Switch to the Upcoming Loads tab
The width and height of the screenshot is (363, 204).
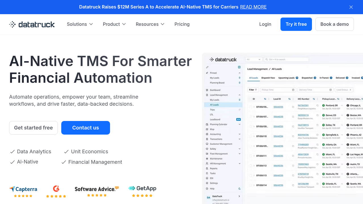click(x=288, y=78)
